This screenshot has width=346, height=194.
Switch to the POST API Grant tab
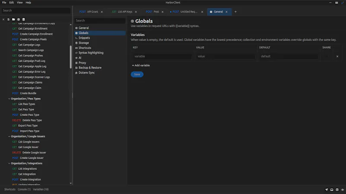tap(89, 12)
